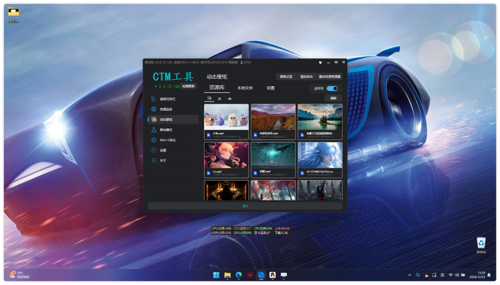Open 修仙模式 in the sidebar
Image resolution: width=500 pixels, height=285 pixels.
pyautogui.click(x=166, y=130)
